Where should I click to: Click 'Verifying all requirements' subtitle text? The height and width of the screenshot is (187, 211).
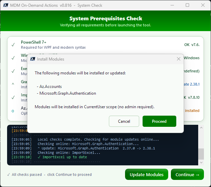(105, 25)
